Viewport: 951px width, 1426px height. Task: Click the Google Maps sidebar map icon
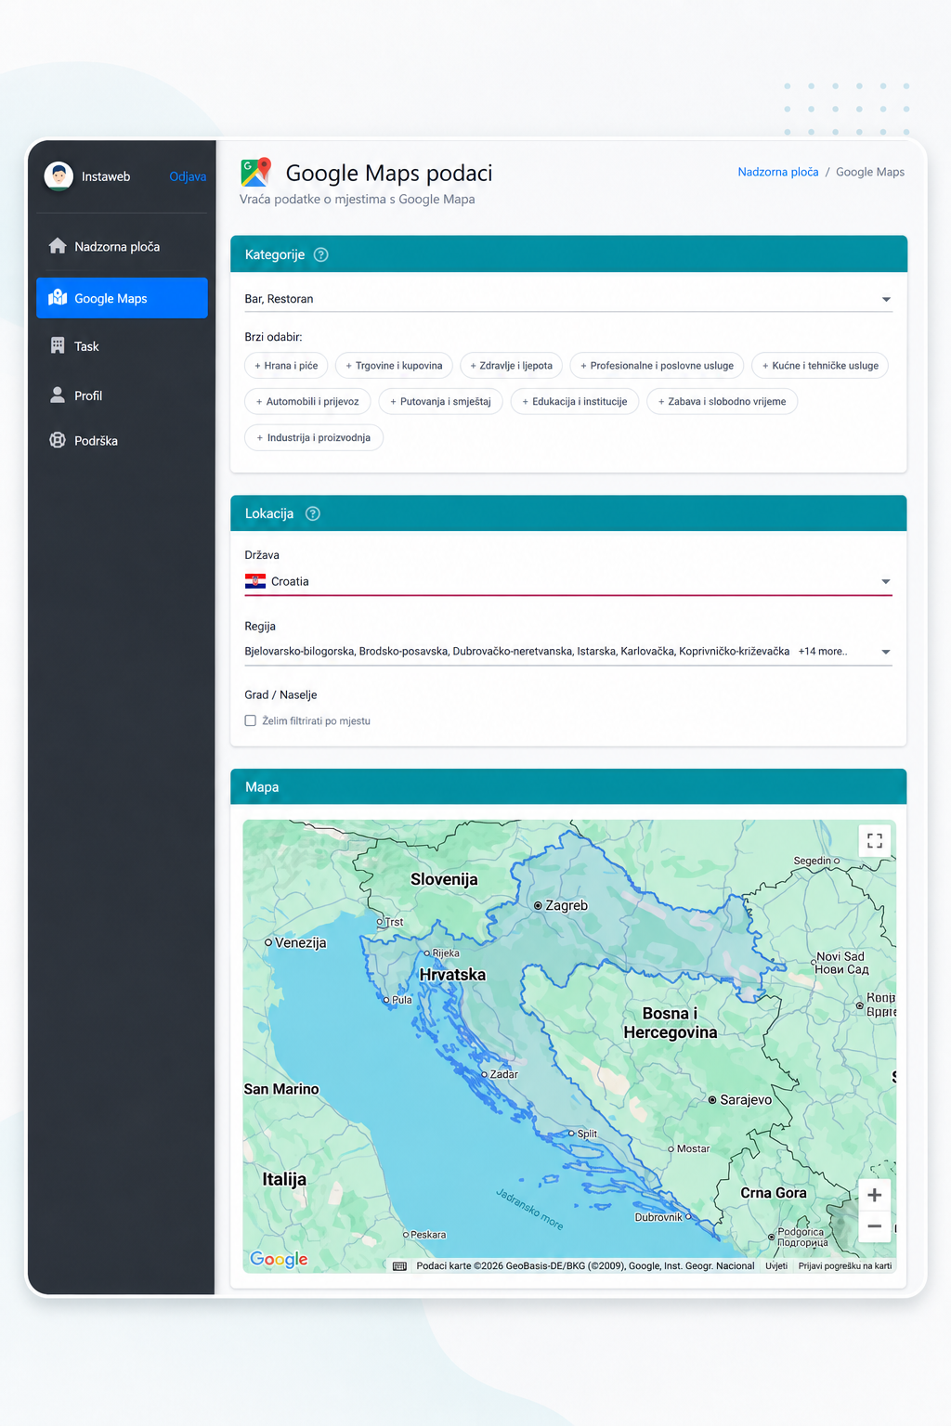point(58,297)
